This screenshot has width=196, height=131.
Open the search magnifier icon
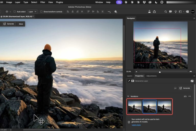tap(166, 12)
